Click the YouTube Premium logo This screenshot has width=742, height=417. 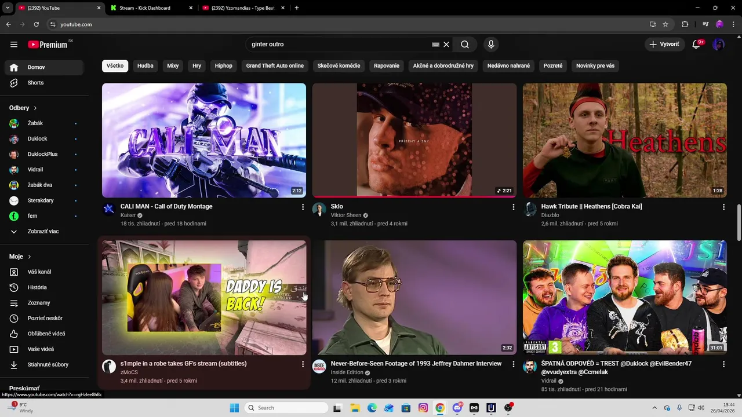tap(48, 45)
